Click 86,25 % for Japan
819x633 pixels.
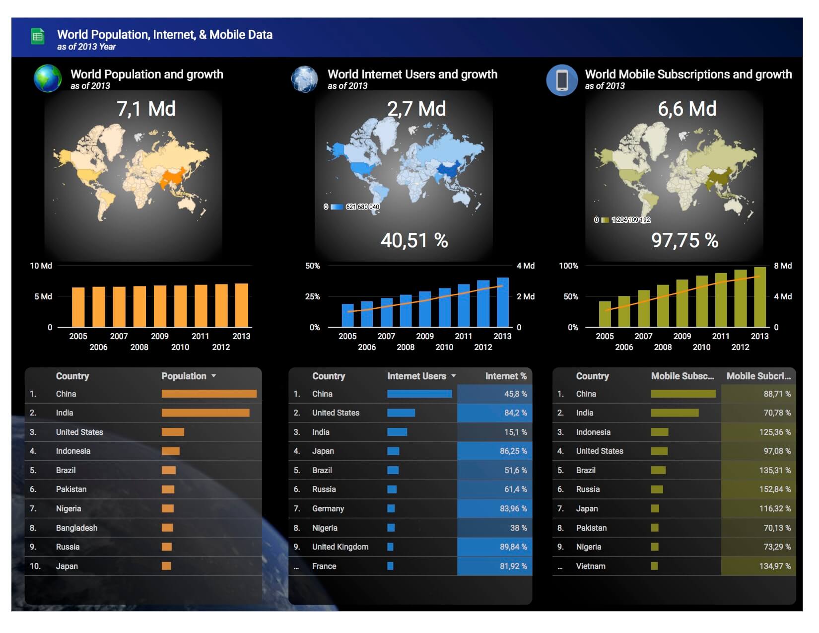[x=513, y=451]
